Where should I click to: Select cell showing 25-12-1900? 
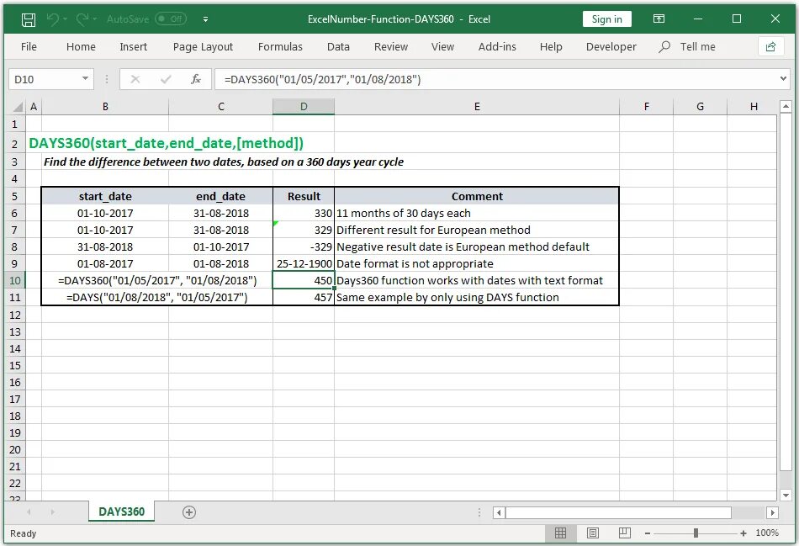(x=304, y=263)
